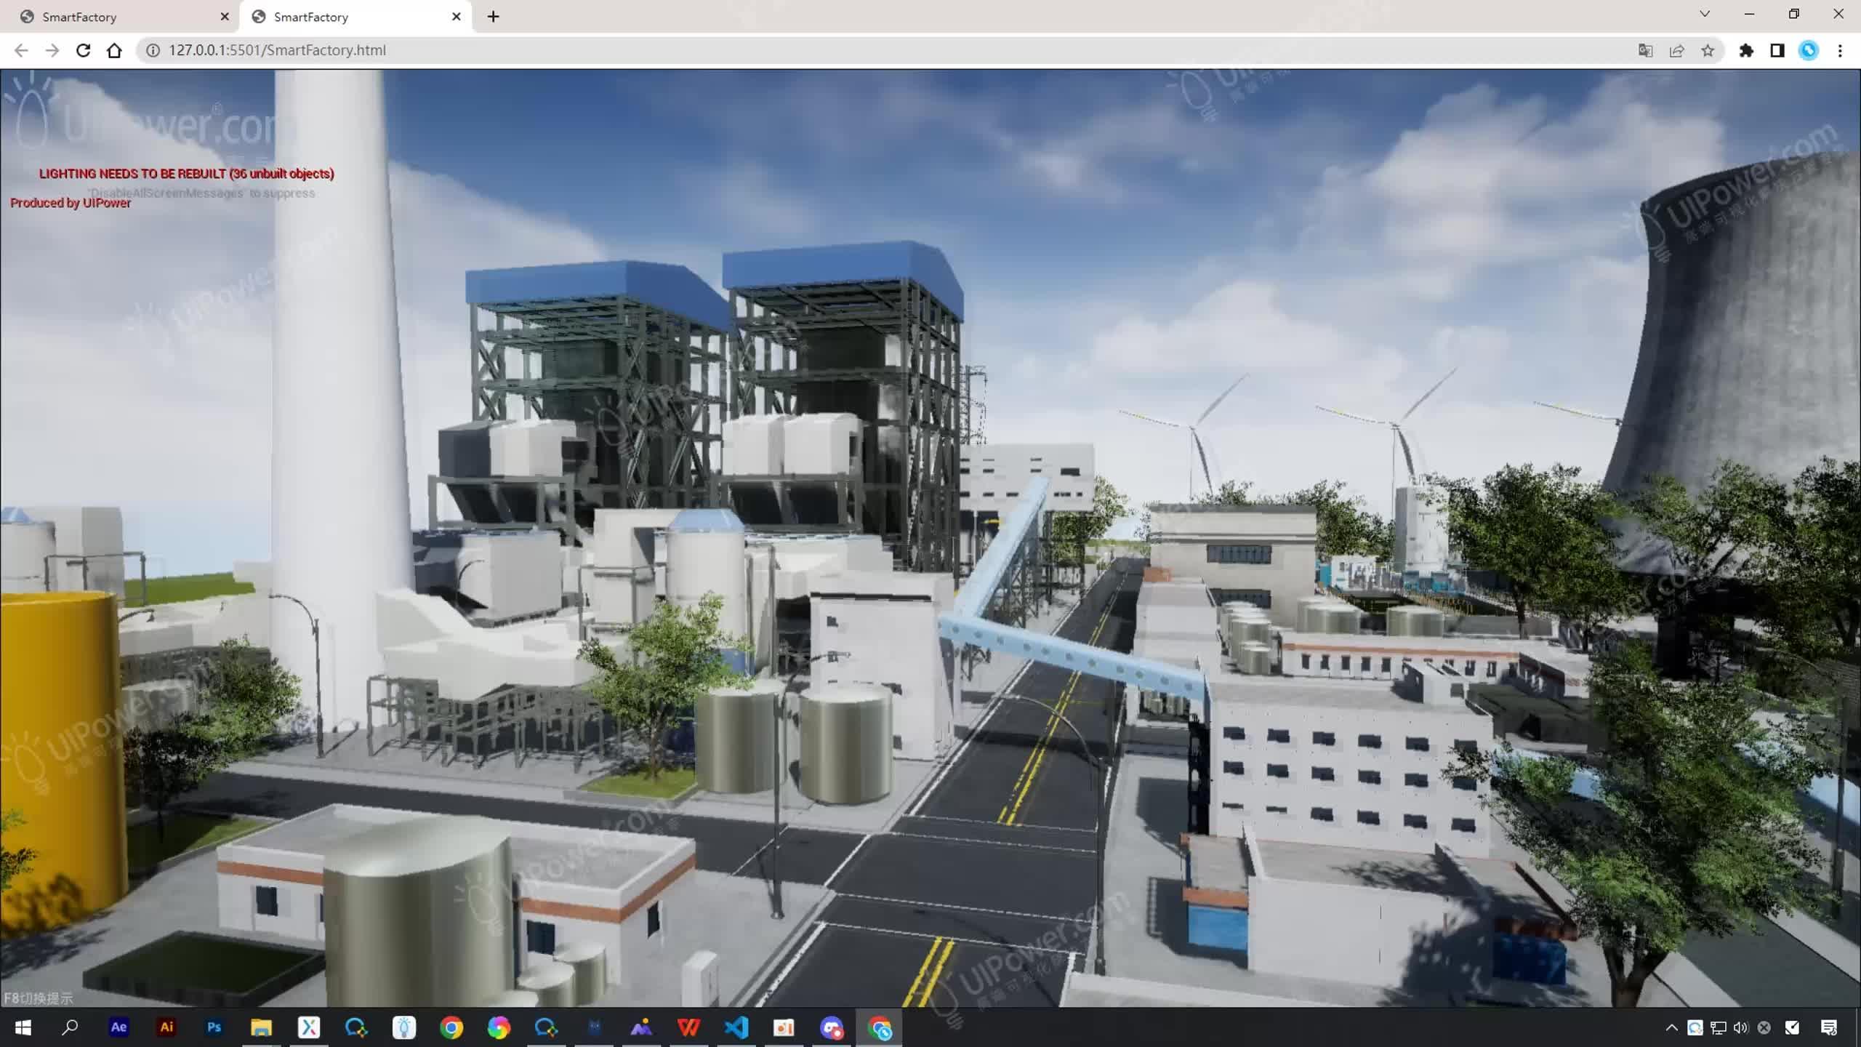Open the translate page icon in the toolbar

[1644, 50]
